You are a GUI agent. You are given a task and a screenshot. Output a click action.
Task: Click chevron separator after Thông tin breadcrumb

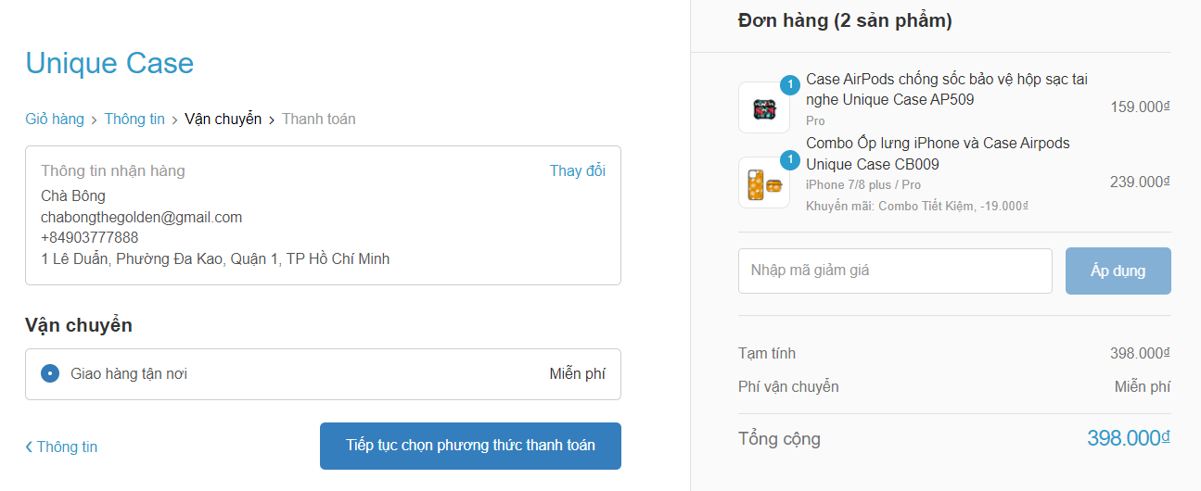pyautogui.click(x=175, y=120)
